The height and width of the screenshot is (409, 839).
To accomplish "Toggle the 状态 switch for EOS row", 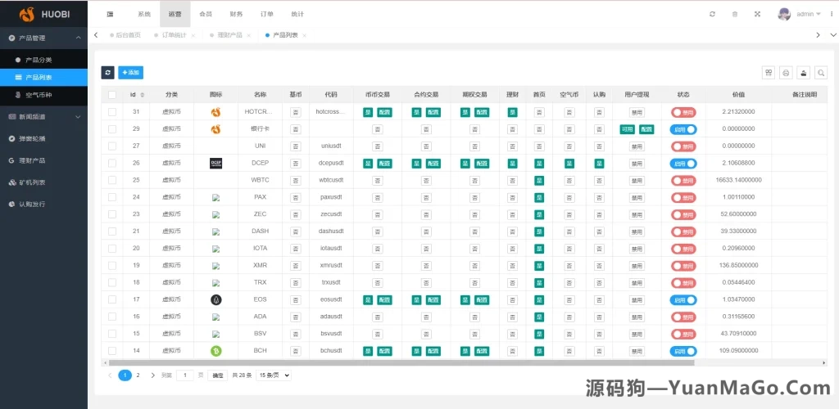I will [x=683, y=299].
